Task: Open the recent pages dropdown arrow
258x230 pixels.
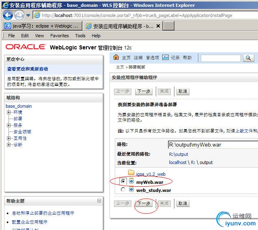Action: point(28,15)
